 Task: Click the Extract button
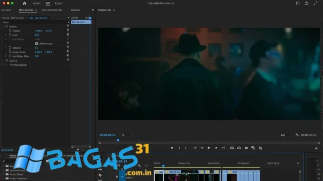[x=239, y=148]
